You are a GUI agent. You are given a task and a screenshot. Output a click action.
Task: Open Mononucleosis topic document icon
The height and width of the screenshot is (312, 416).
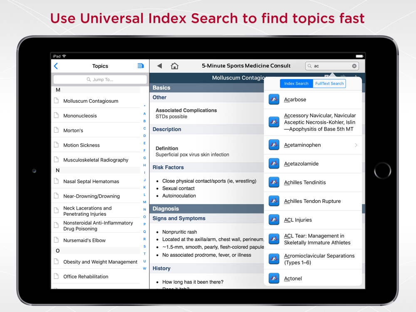pos(56,115)
